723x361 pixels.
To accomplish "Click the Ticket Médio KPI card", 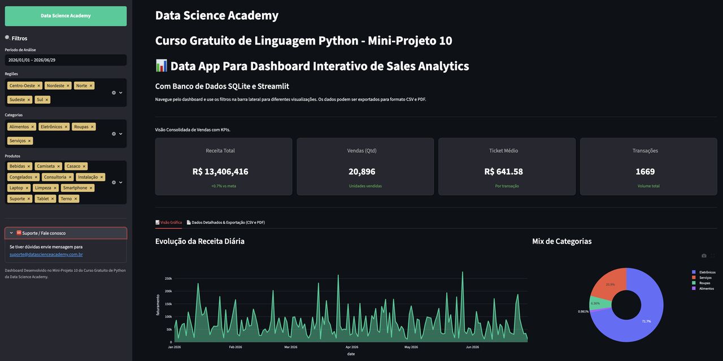I will (x=507, y=167).
